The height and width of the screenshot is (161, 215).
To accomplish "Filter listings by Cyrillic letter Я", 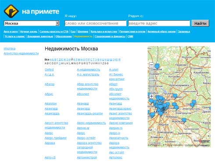I will [119, 59].
